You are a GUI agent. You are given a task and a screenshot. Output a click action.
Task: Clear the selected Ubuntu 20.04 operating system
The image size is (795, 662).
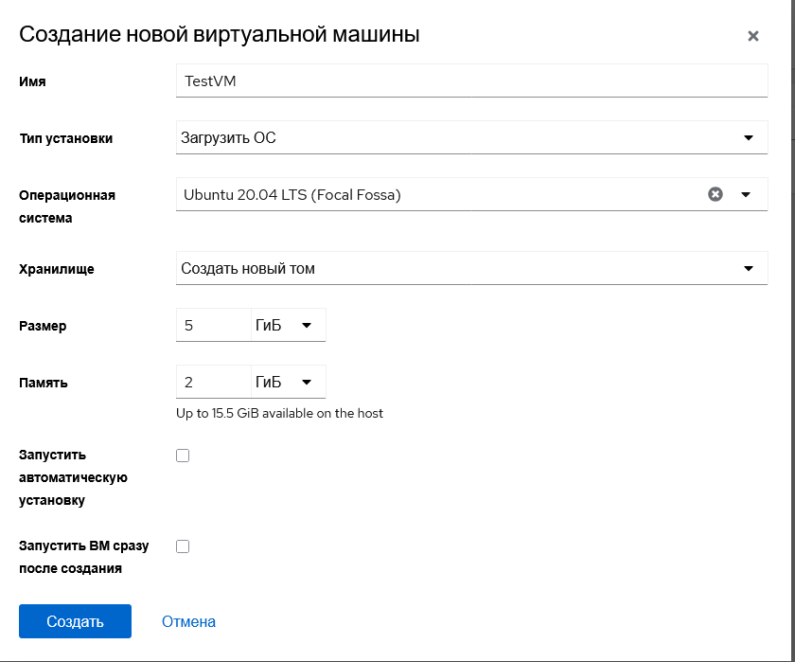(715, 194)
